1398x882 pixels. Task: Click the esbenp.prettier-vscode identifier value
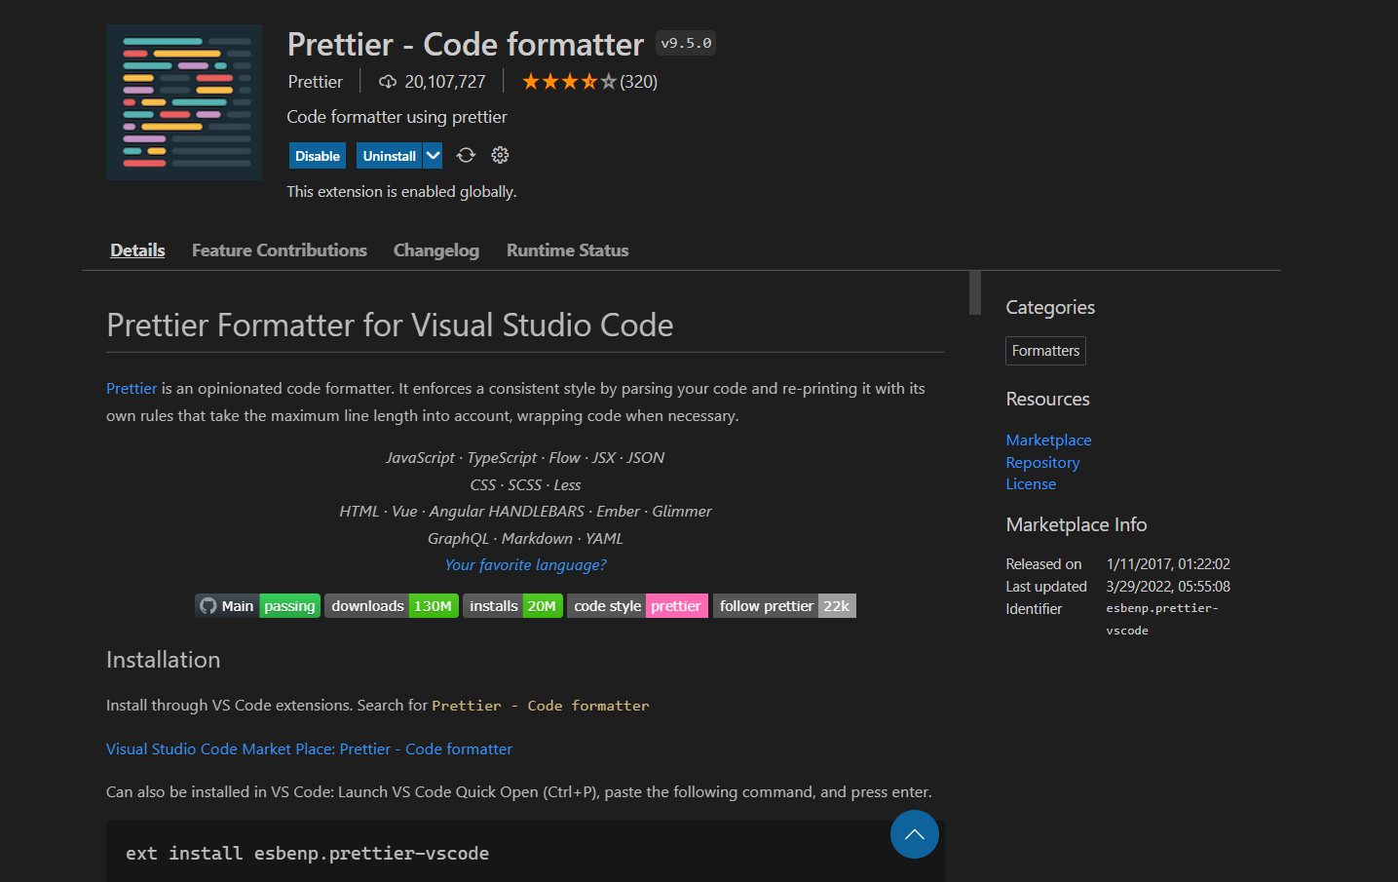coord(1162,619)
